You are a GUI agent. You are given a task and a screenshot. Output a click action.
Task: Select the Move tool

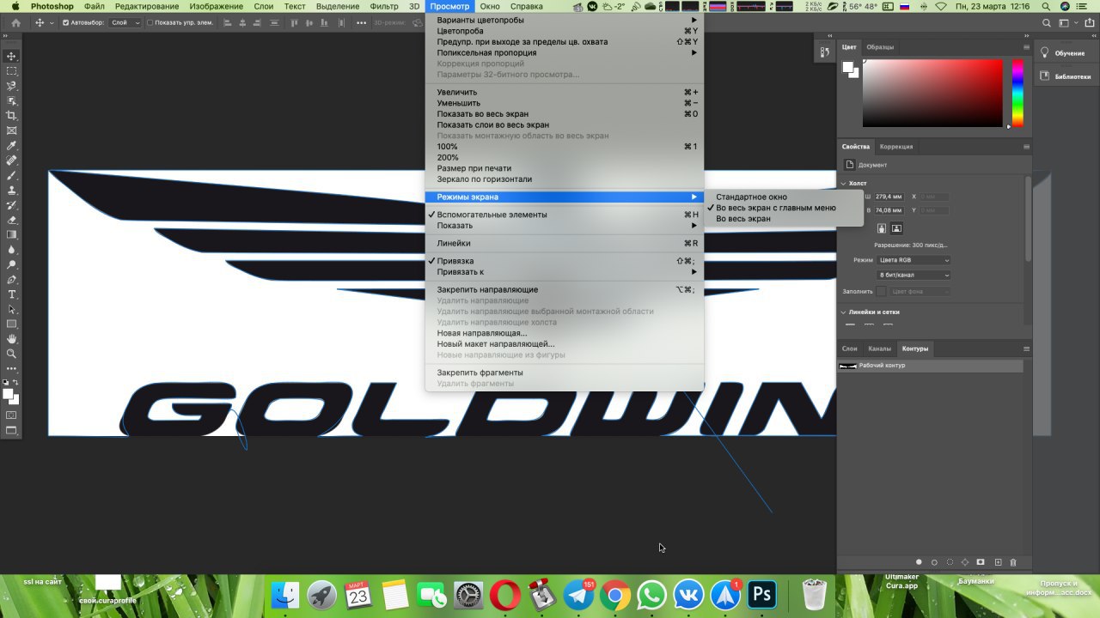click(12, 56)
